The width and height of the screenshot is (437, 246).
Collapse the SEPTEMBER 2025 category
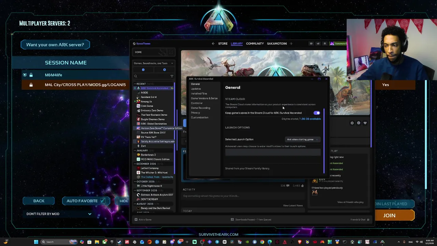pyautogui.click(x=135, y=190)
